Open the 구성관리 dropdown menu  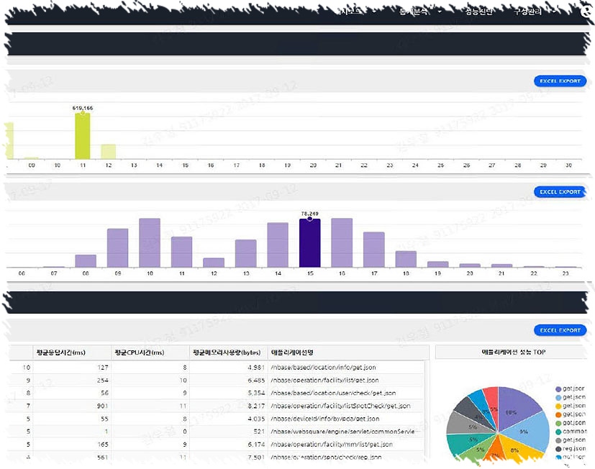[x=535, y=12]
